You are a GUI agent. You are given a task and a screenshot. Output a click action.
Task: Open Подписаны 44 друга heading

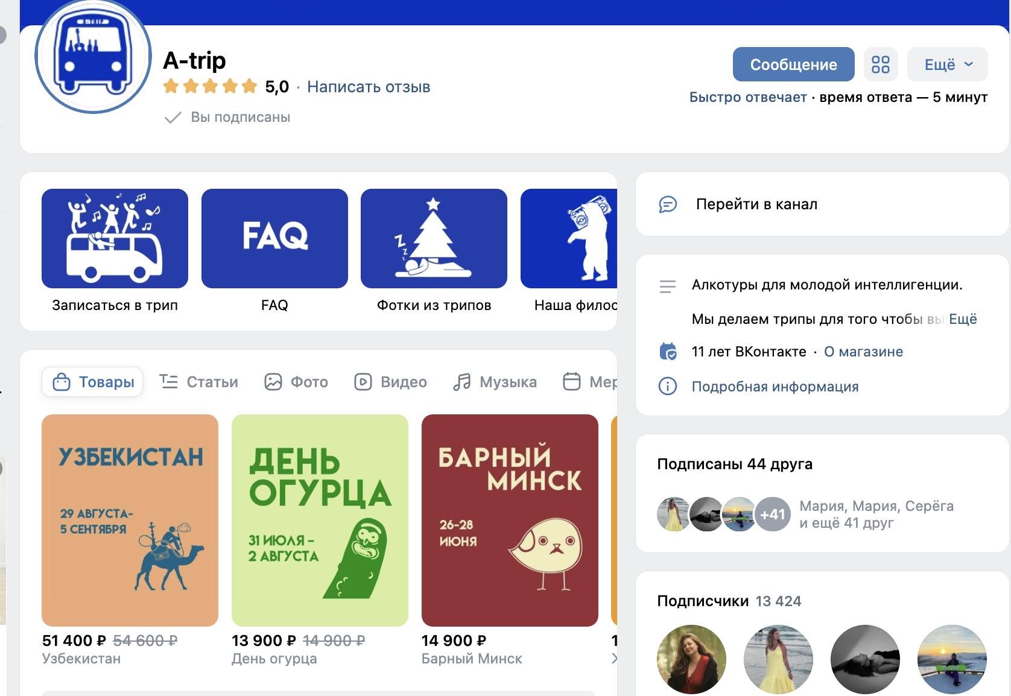coord(735,464)
